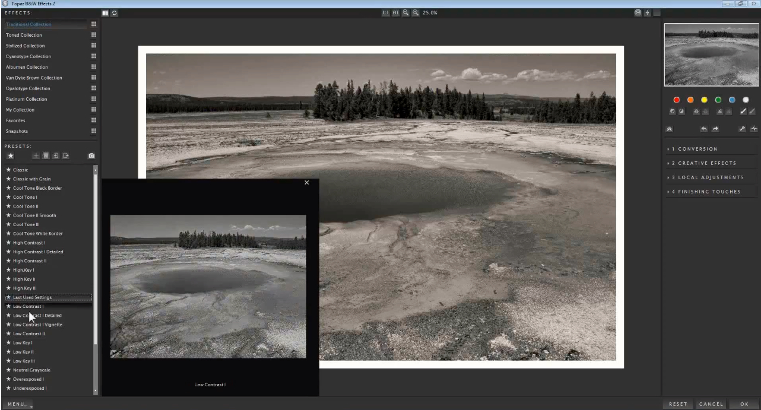Open grid view for Traditional Collection
The width and height of the screenshot is (761, 410).
point(94,24)
